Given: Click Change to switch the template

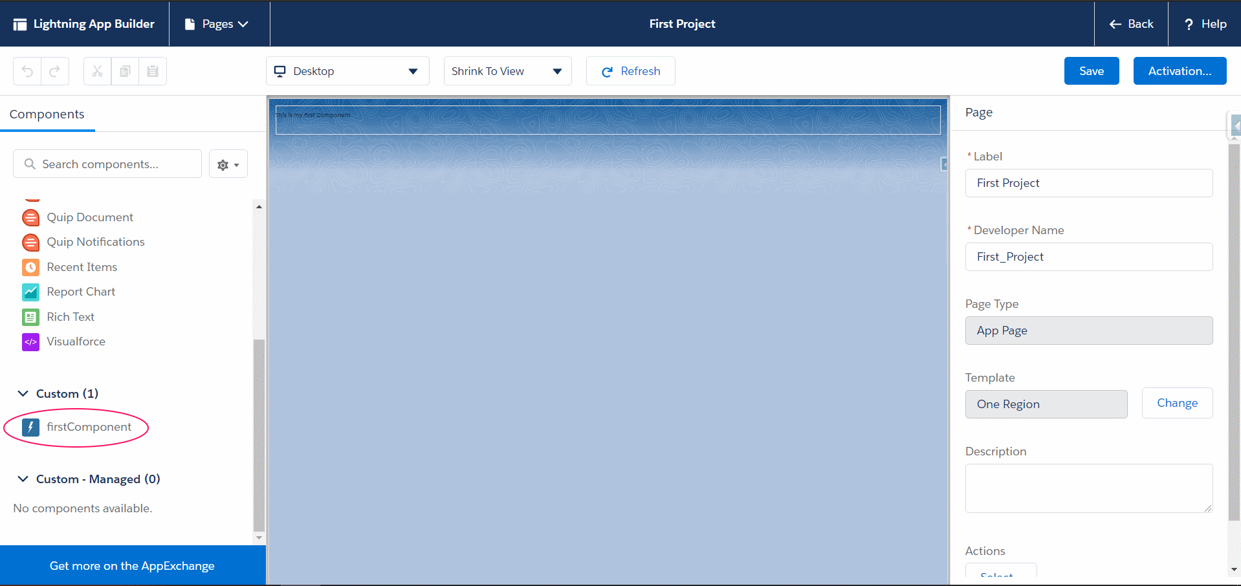Looking at the screenshot, I should pos(1178,403).
